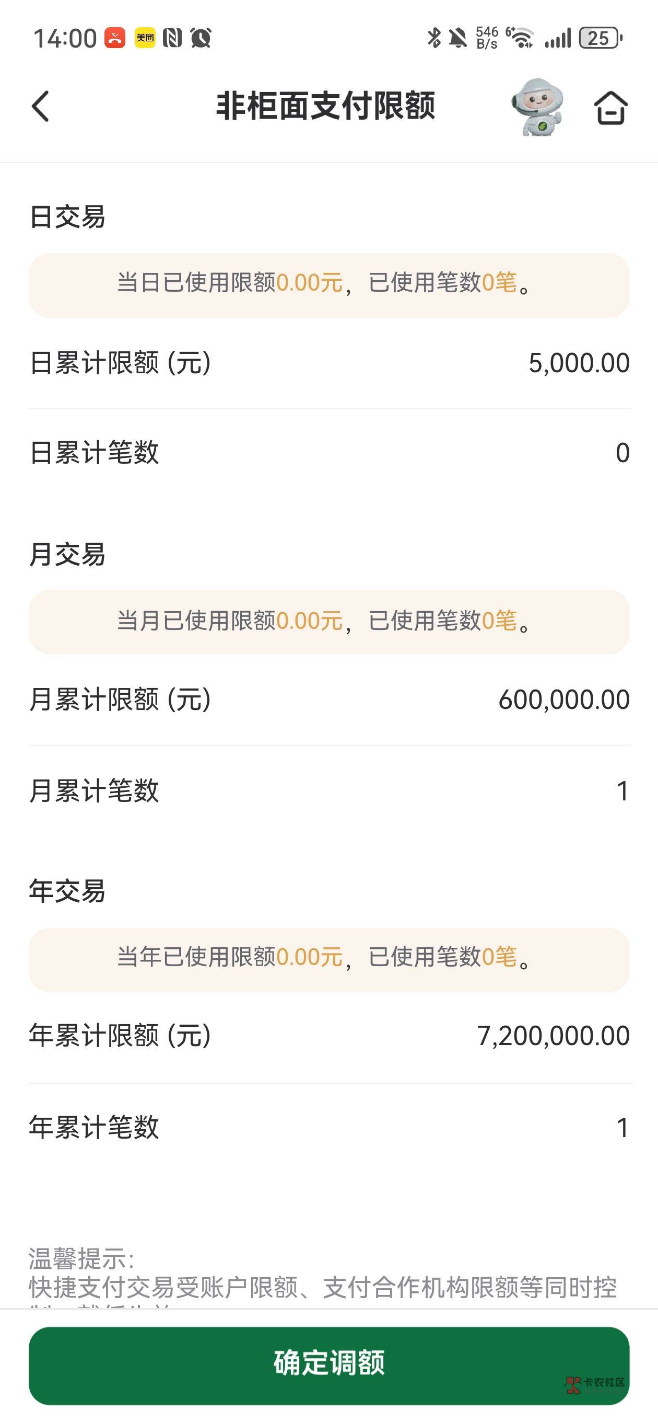Tap the NFC status icon
Image resolution: width=658 pixels, height=1422 pixels.
point(172,38)
